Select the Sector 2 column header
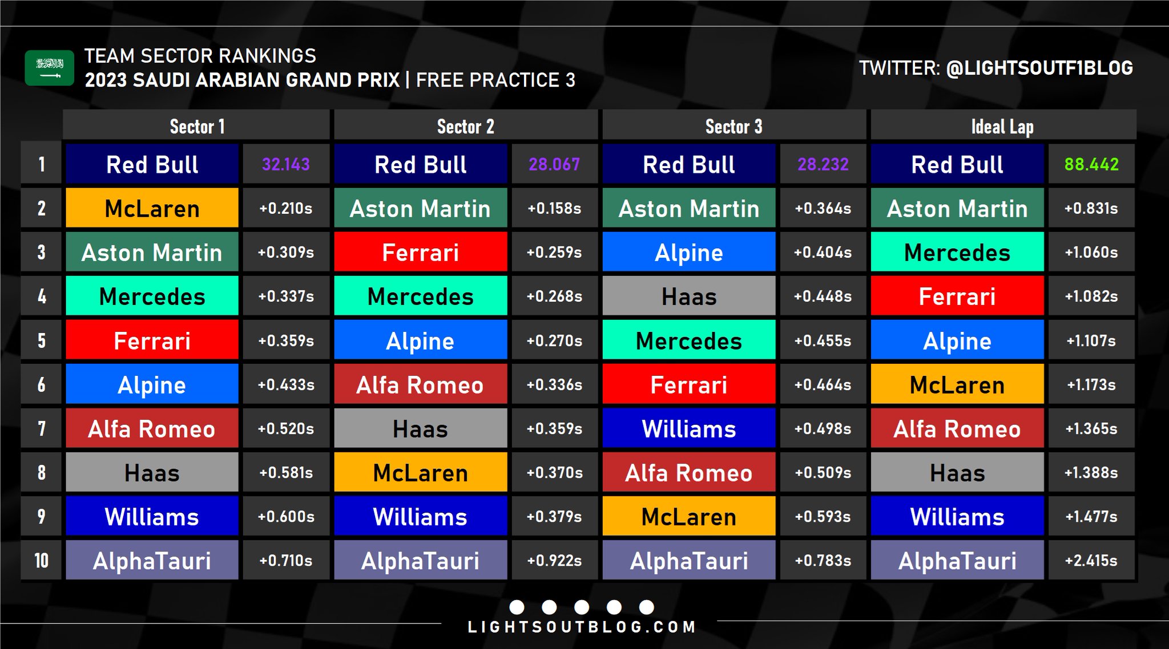The width and height of the screenshot is (1169, 649). pos(465,126)
